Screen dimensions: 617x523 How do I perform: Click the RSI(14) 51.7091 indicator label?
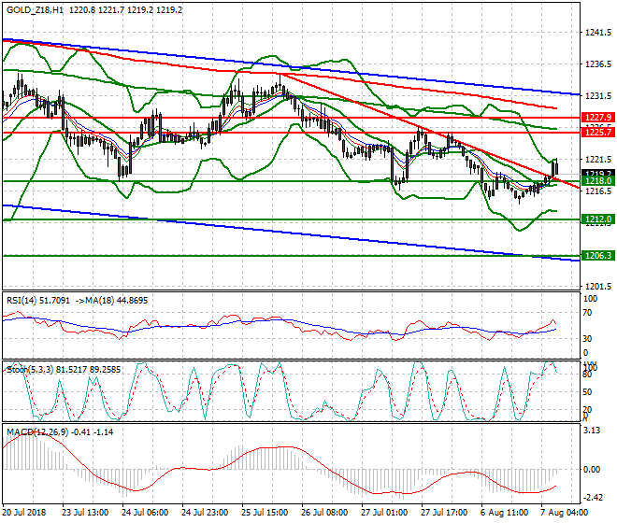38,301
